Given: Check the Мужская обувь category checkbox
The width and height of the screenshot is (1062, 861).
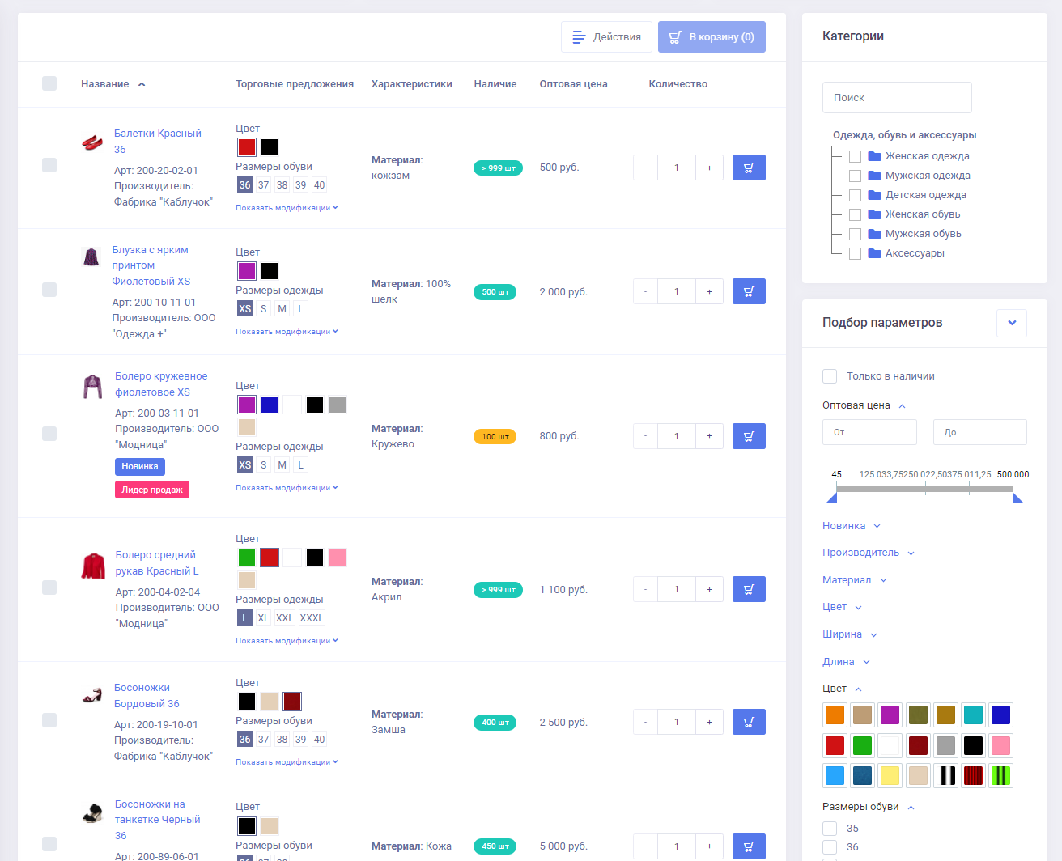Looking at the screenshot, I should click(855, 234).
